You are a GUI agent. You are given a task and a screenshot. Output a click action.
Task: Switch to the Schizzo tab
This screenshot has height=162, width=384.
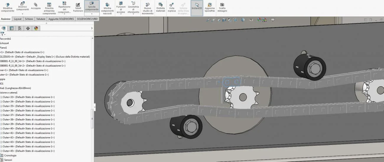pos(29,19)
